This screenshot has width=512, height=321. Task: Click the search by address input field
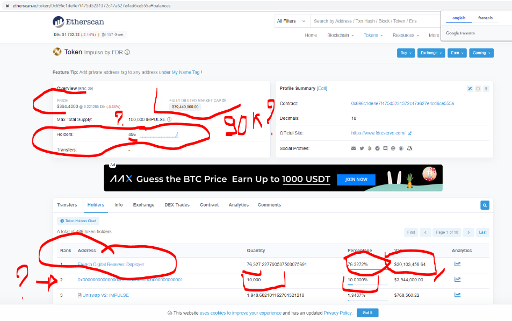click(x=376, y=21)
